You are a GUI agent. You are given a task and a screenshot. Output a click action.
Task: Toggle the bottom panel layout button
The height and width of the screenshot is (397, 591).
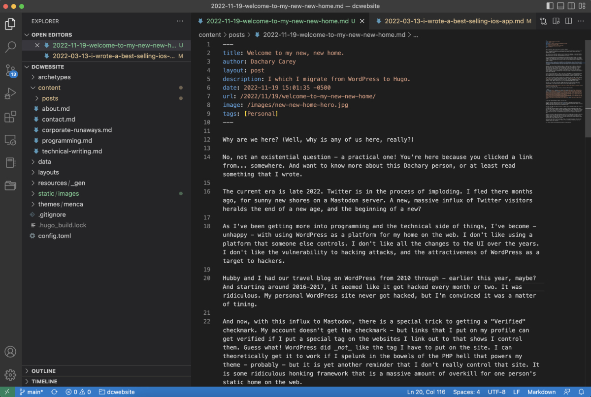click(561, 6)
